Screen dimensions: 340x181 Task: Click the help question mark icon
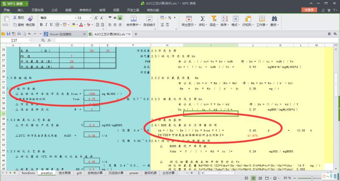[334, 10]
